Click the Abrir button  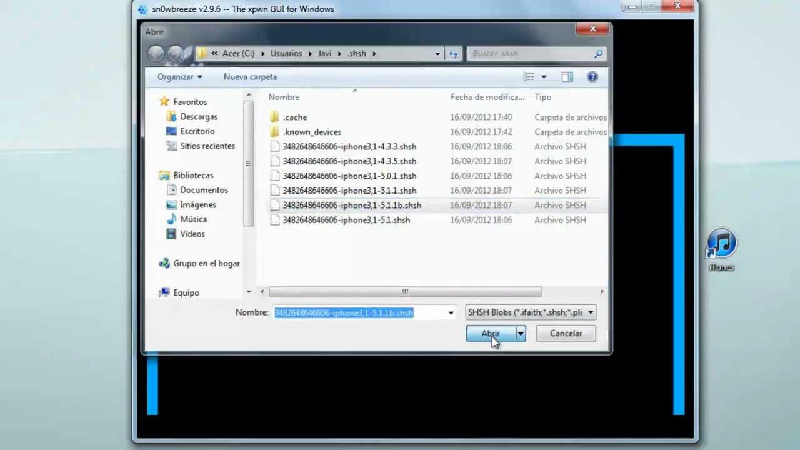pyautogui.click(x=491, y=334)
